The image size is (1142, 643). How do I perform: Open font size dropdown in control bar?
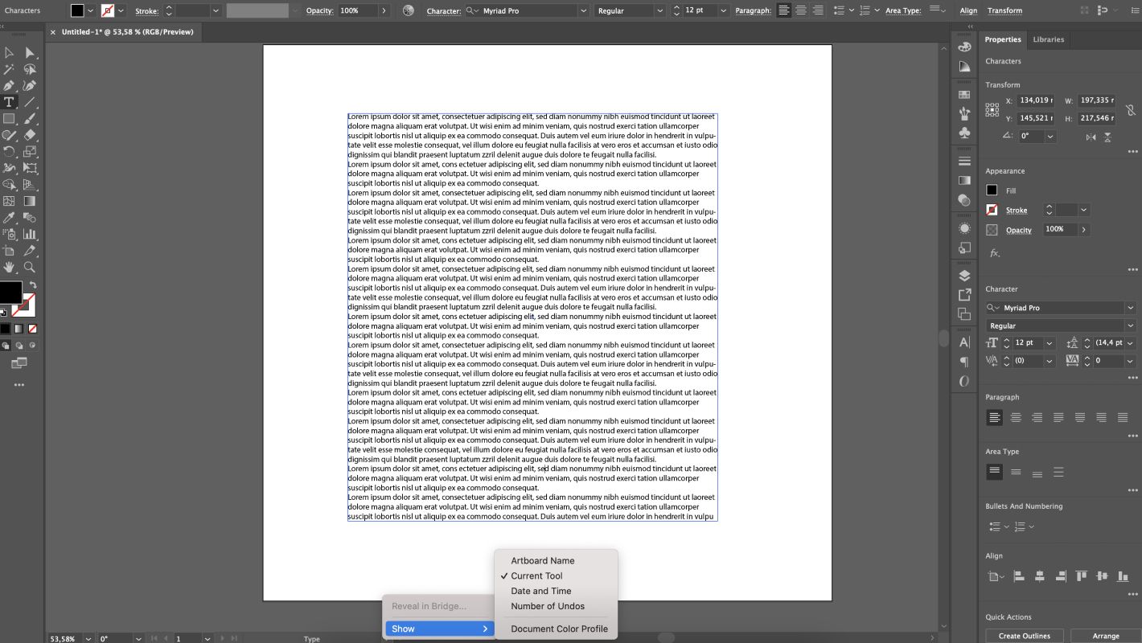[723, 10]
